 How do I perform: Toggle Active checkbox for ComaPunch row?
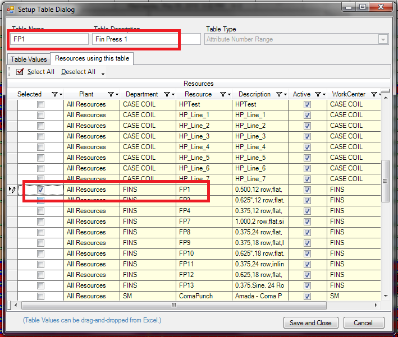point(306,297)
